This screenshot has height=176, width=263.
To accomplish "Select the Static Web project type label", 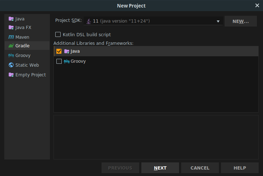I will pyautogui.click(x=27, y=65).
